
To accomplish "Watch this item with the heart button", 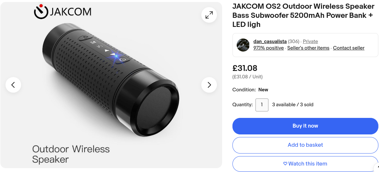I will click(305, 164).
